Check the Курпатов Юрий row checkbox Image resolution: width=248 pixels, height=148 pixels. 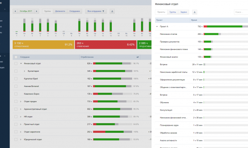16,79
